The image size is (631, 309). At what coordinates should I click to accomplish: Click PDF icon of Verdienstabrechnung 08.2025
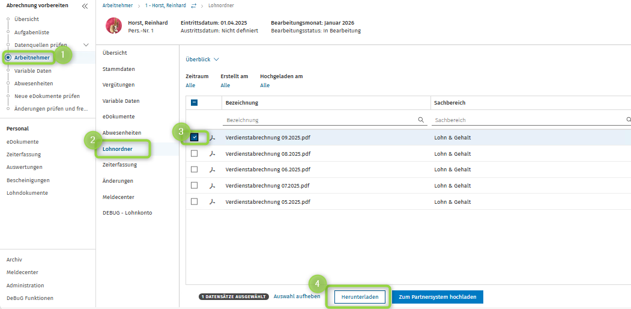(x=213, y=153)
